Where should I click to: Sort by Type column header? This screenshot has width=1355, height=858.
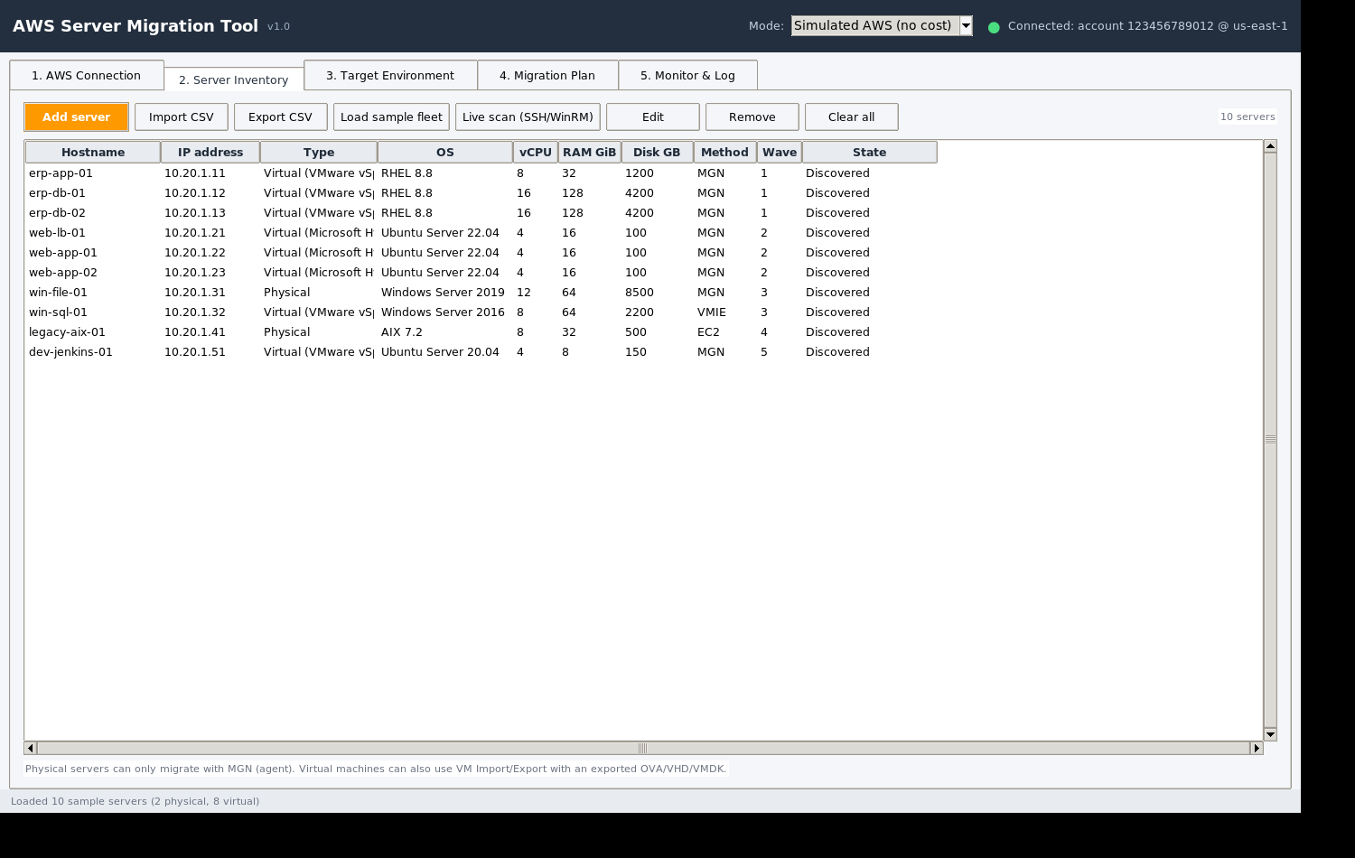tap(319, 152)
